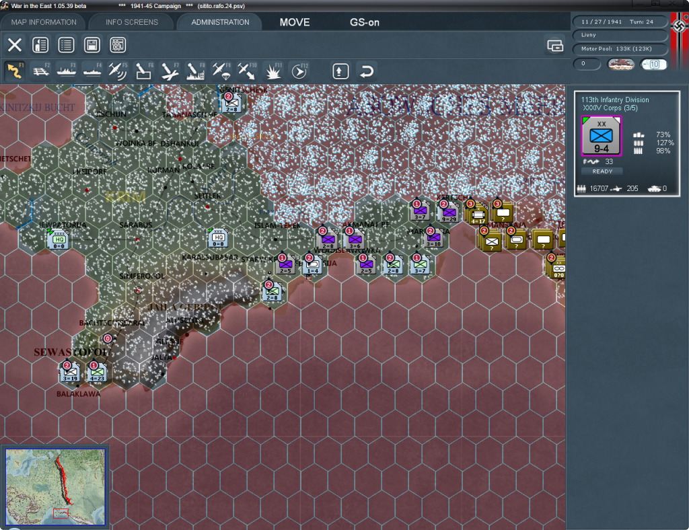Select the 4=23 unit near Balaklawa

[x=97, y=373]
